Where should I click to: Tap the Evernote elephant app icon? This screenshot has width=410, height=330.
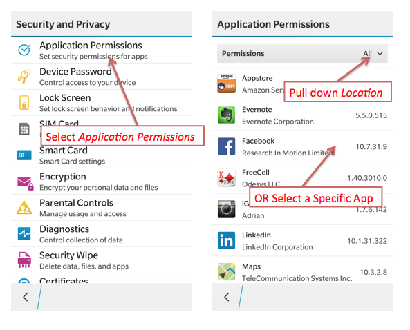(x=226, y=115)
